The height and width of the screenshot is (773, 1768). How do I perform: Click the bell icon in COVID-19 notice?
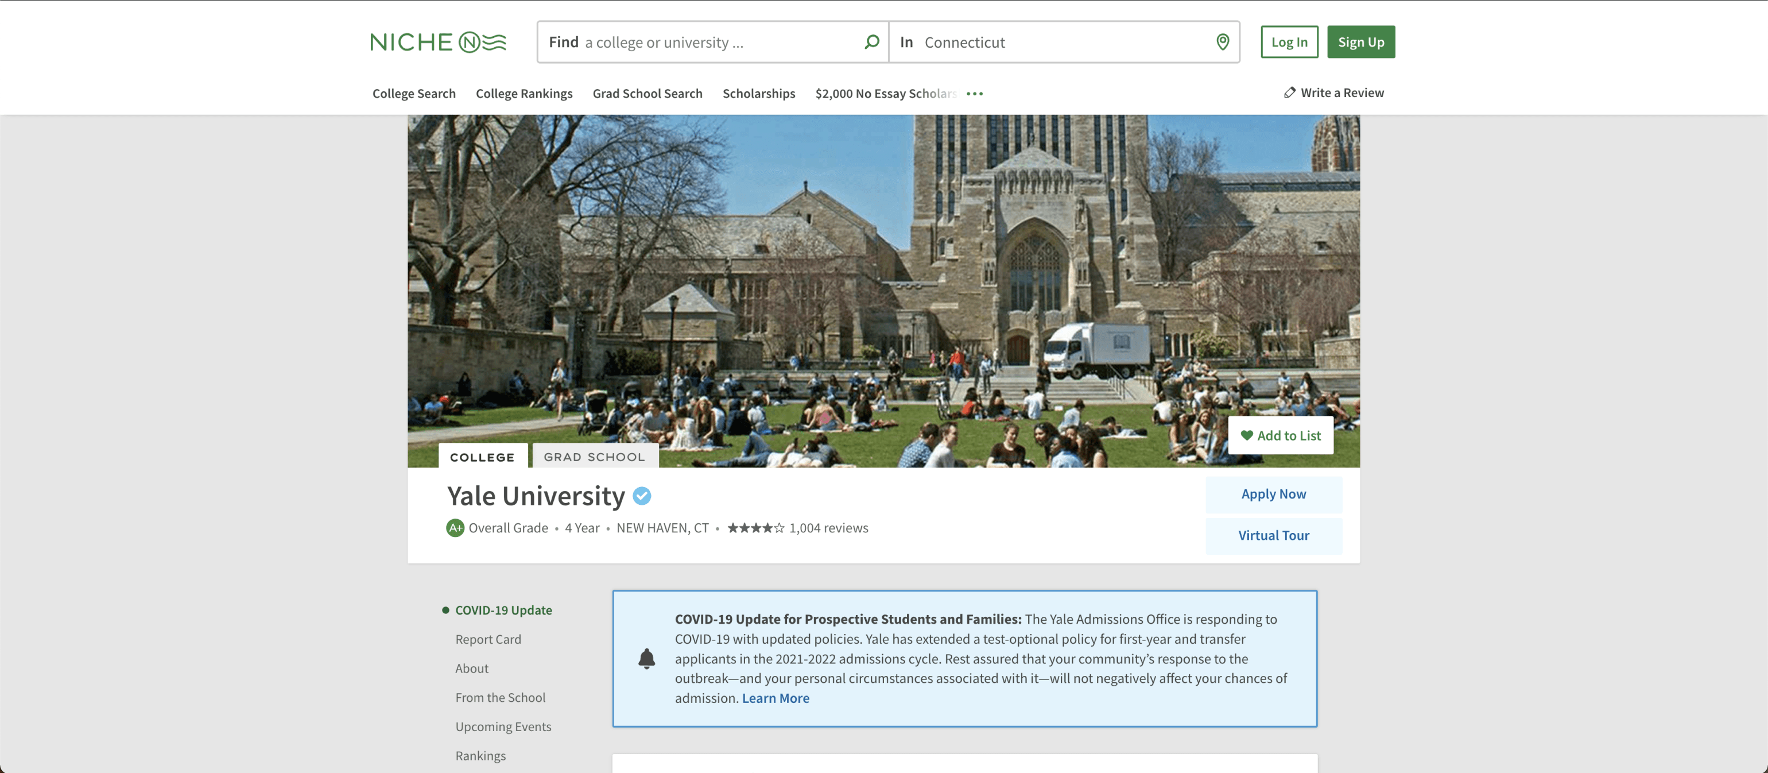click(646, 658)
